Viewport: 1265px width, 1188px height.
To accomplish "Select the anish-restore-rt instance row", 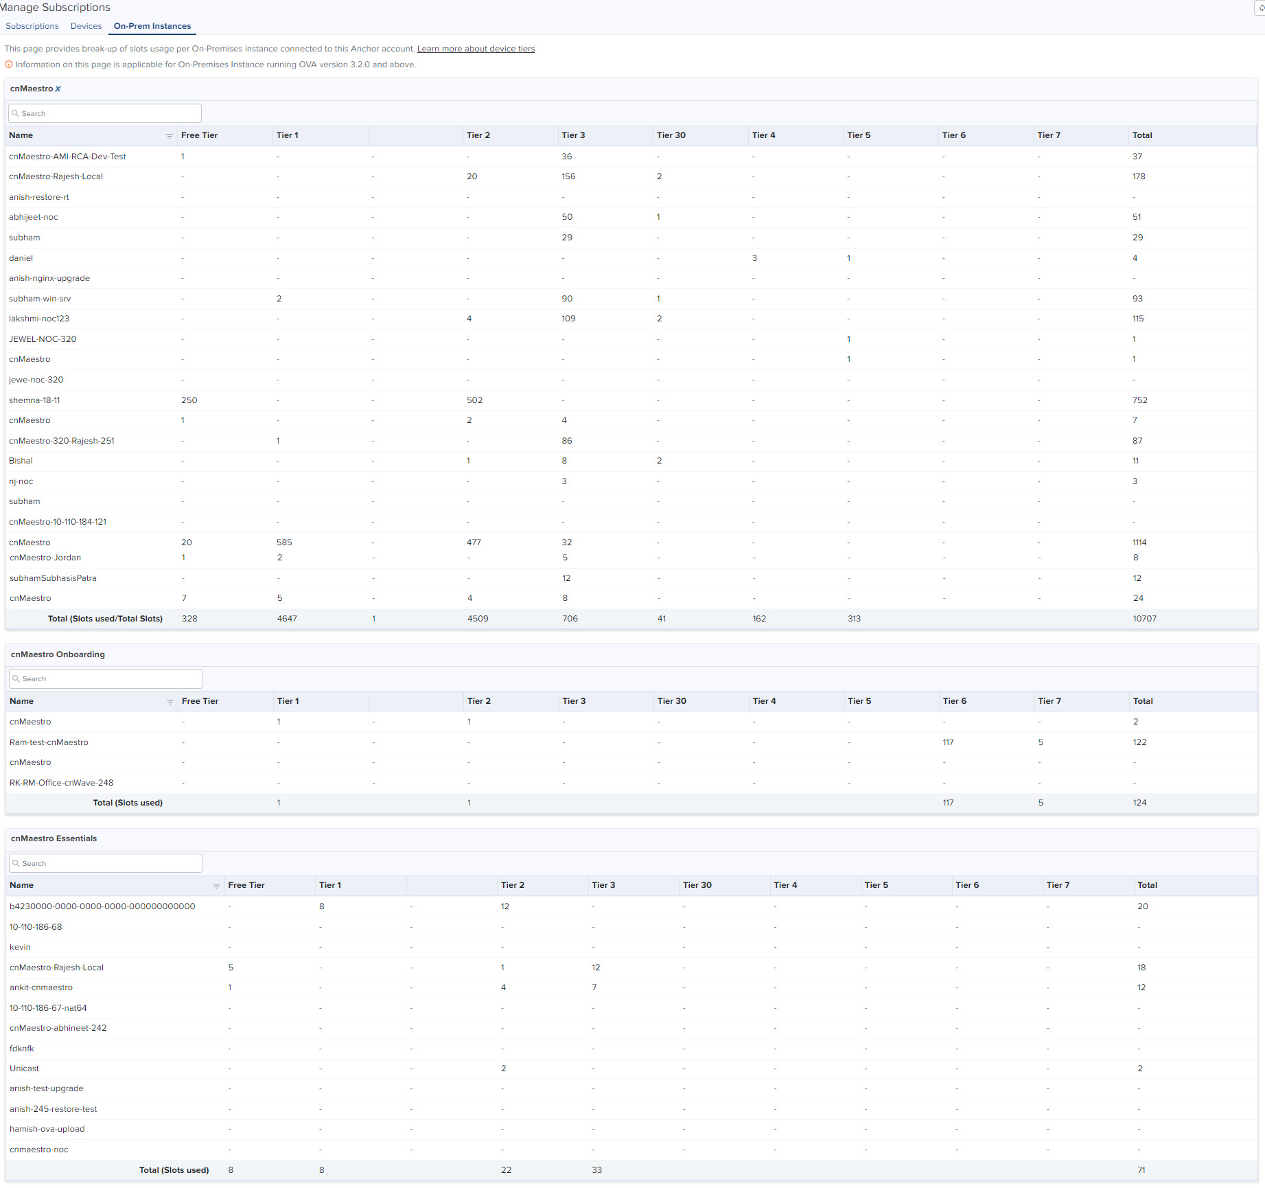I will pyautogui.click(x=631, y=197).
